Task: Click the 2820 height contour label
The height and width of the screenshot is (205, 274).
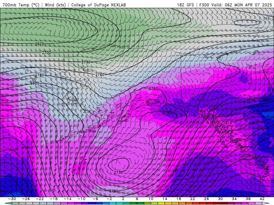Action: (x=35, y=83)
